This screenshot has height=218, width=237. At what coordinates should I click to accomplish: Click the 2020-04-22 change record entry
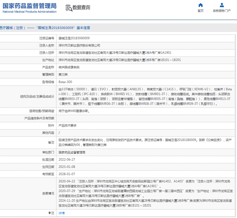[144, 184]
